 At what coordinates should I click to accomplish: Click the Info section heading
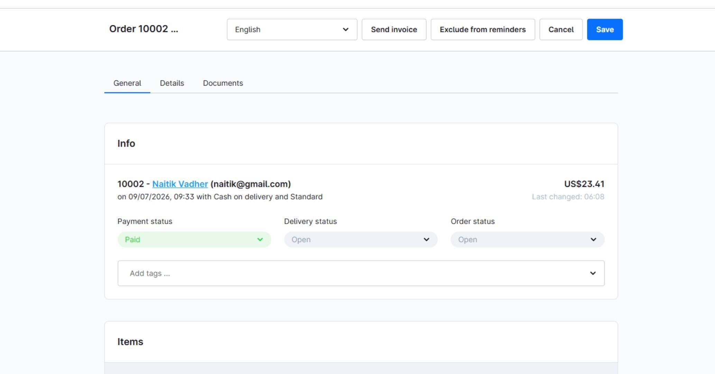pos(126,143)
